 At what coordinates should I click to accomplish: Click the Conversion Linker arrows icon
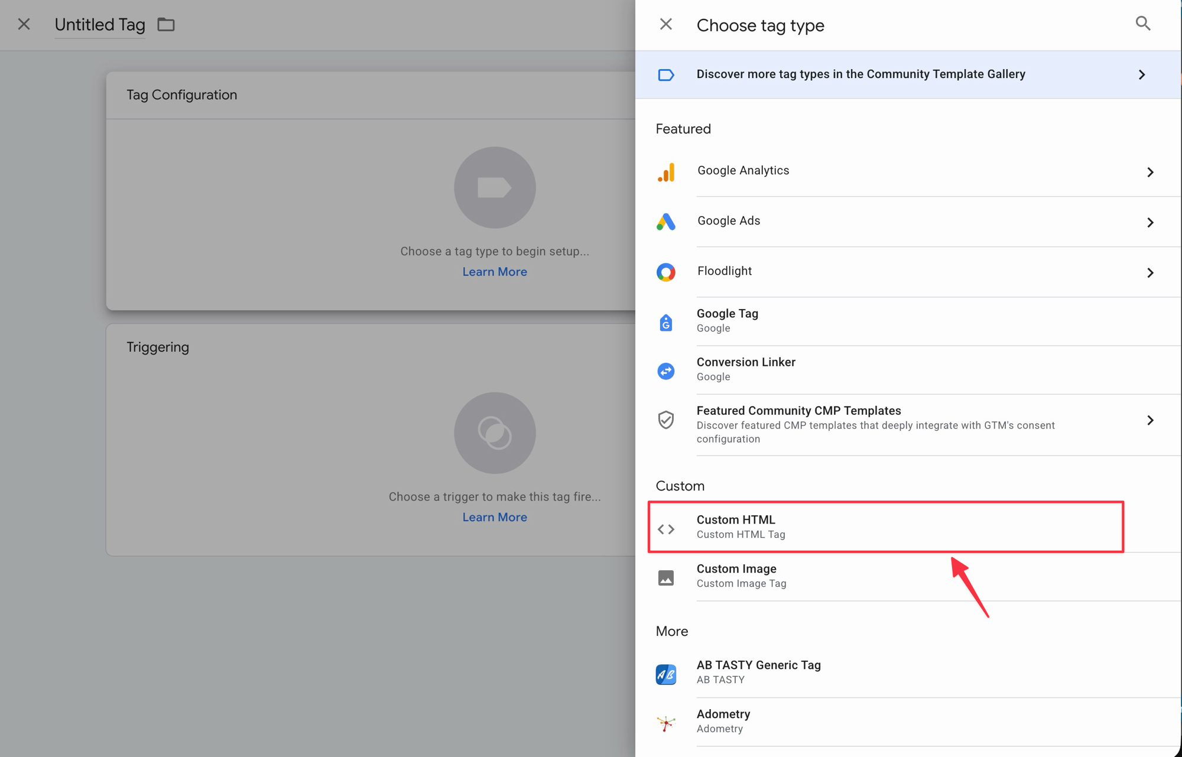click(666, 371)
